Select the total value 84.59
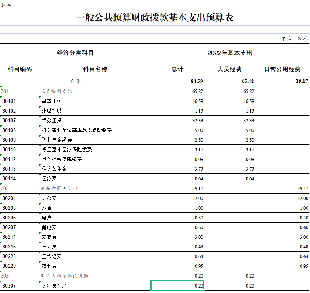Image resolution: width=310 pixels, height=293 pixels. [177, 81]
